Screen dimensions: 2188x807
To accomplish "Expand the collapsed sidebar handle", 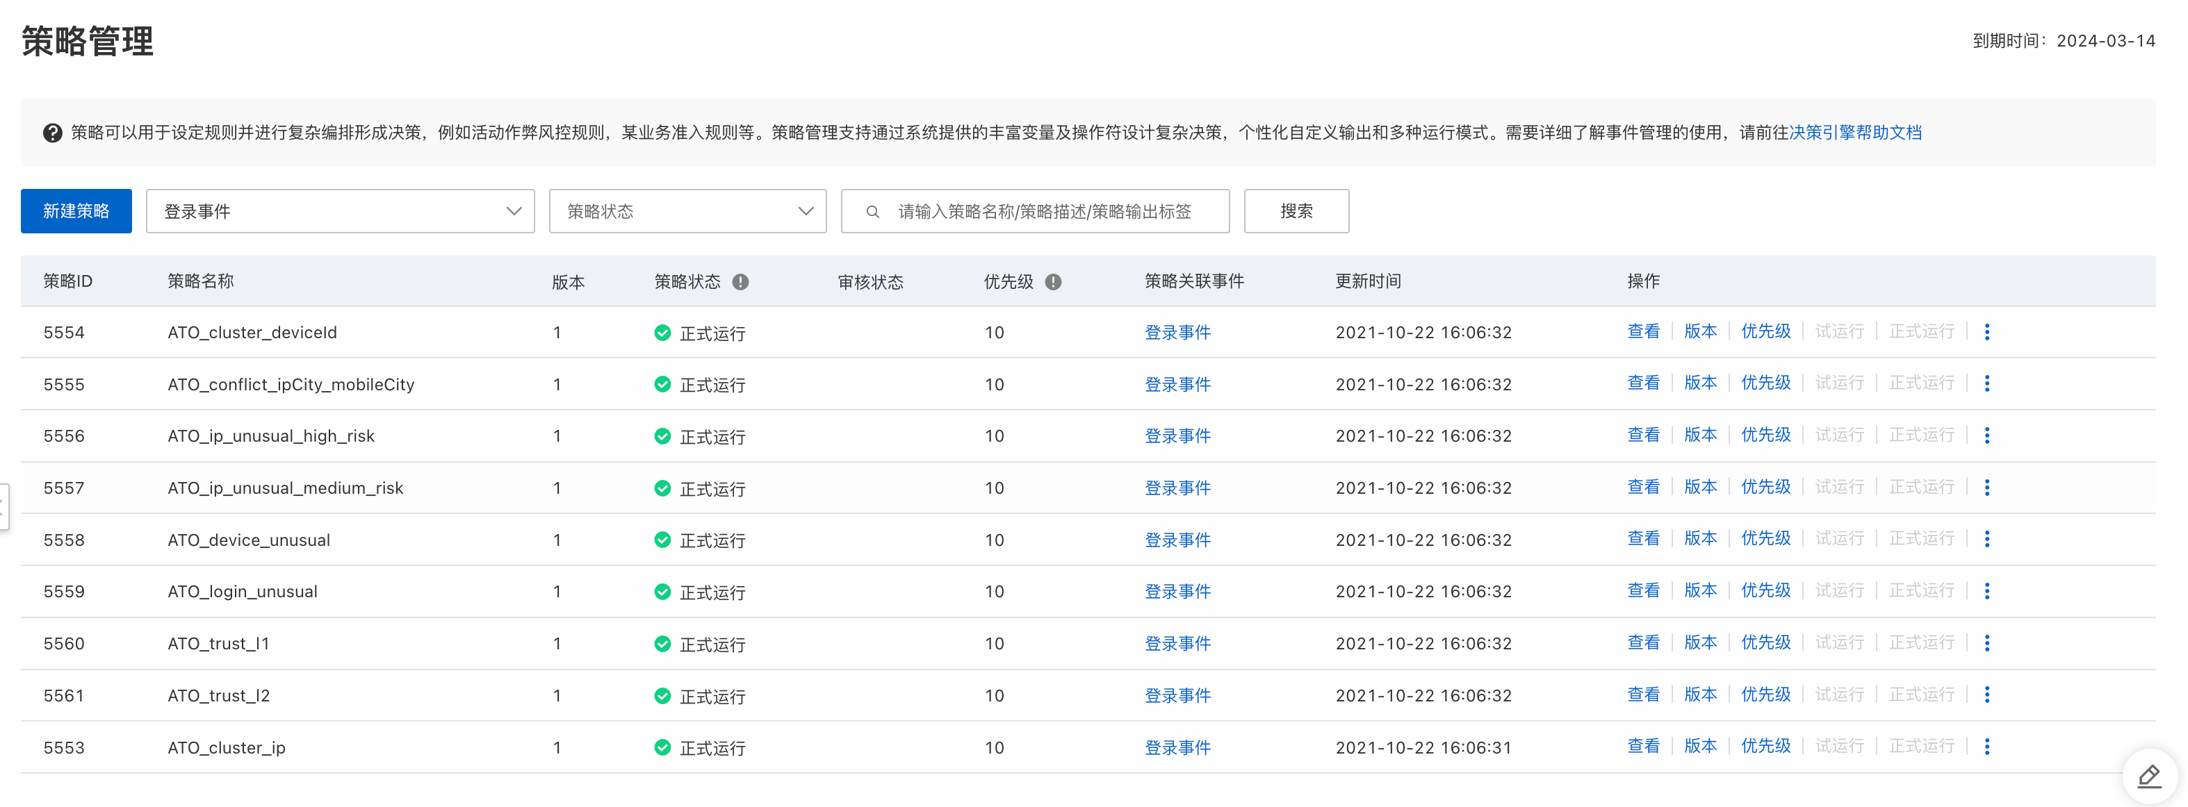I will pos(3,506).
